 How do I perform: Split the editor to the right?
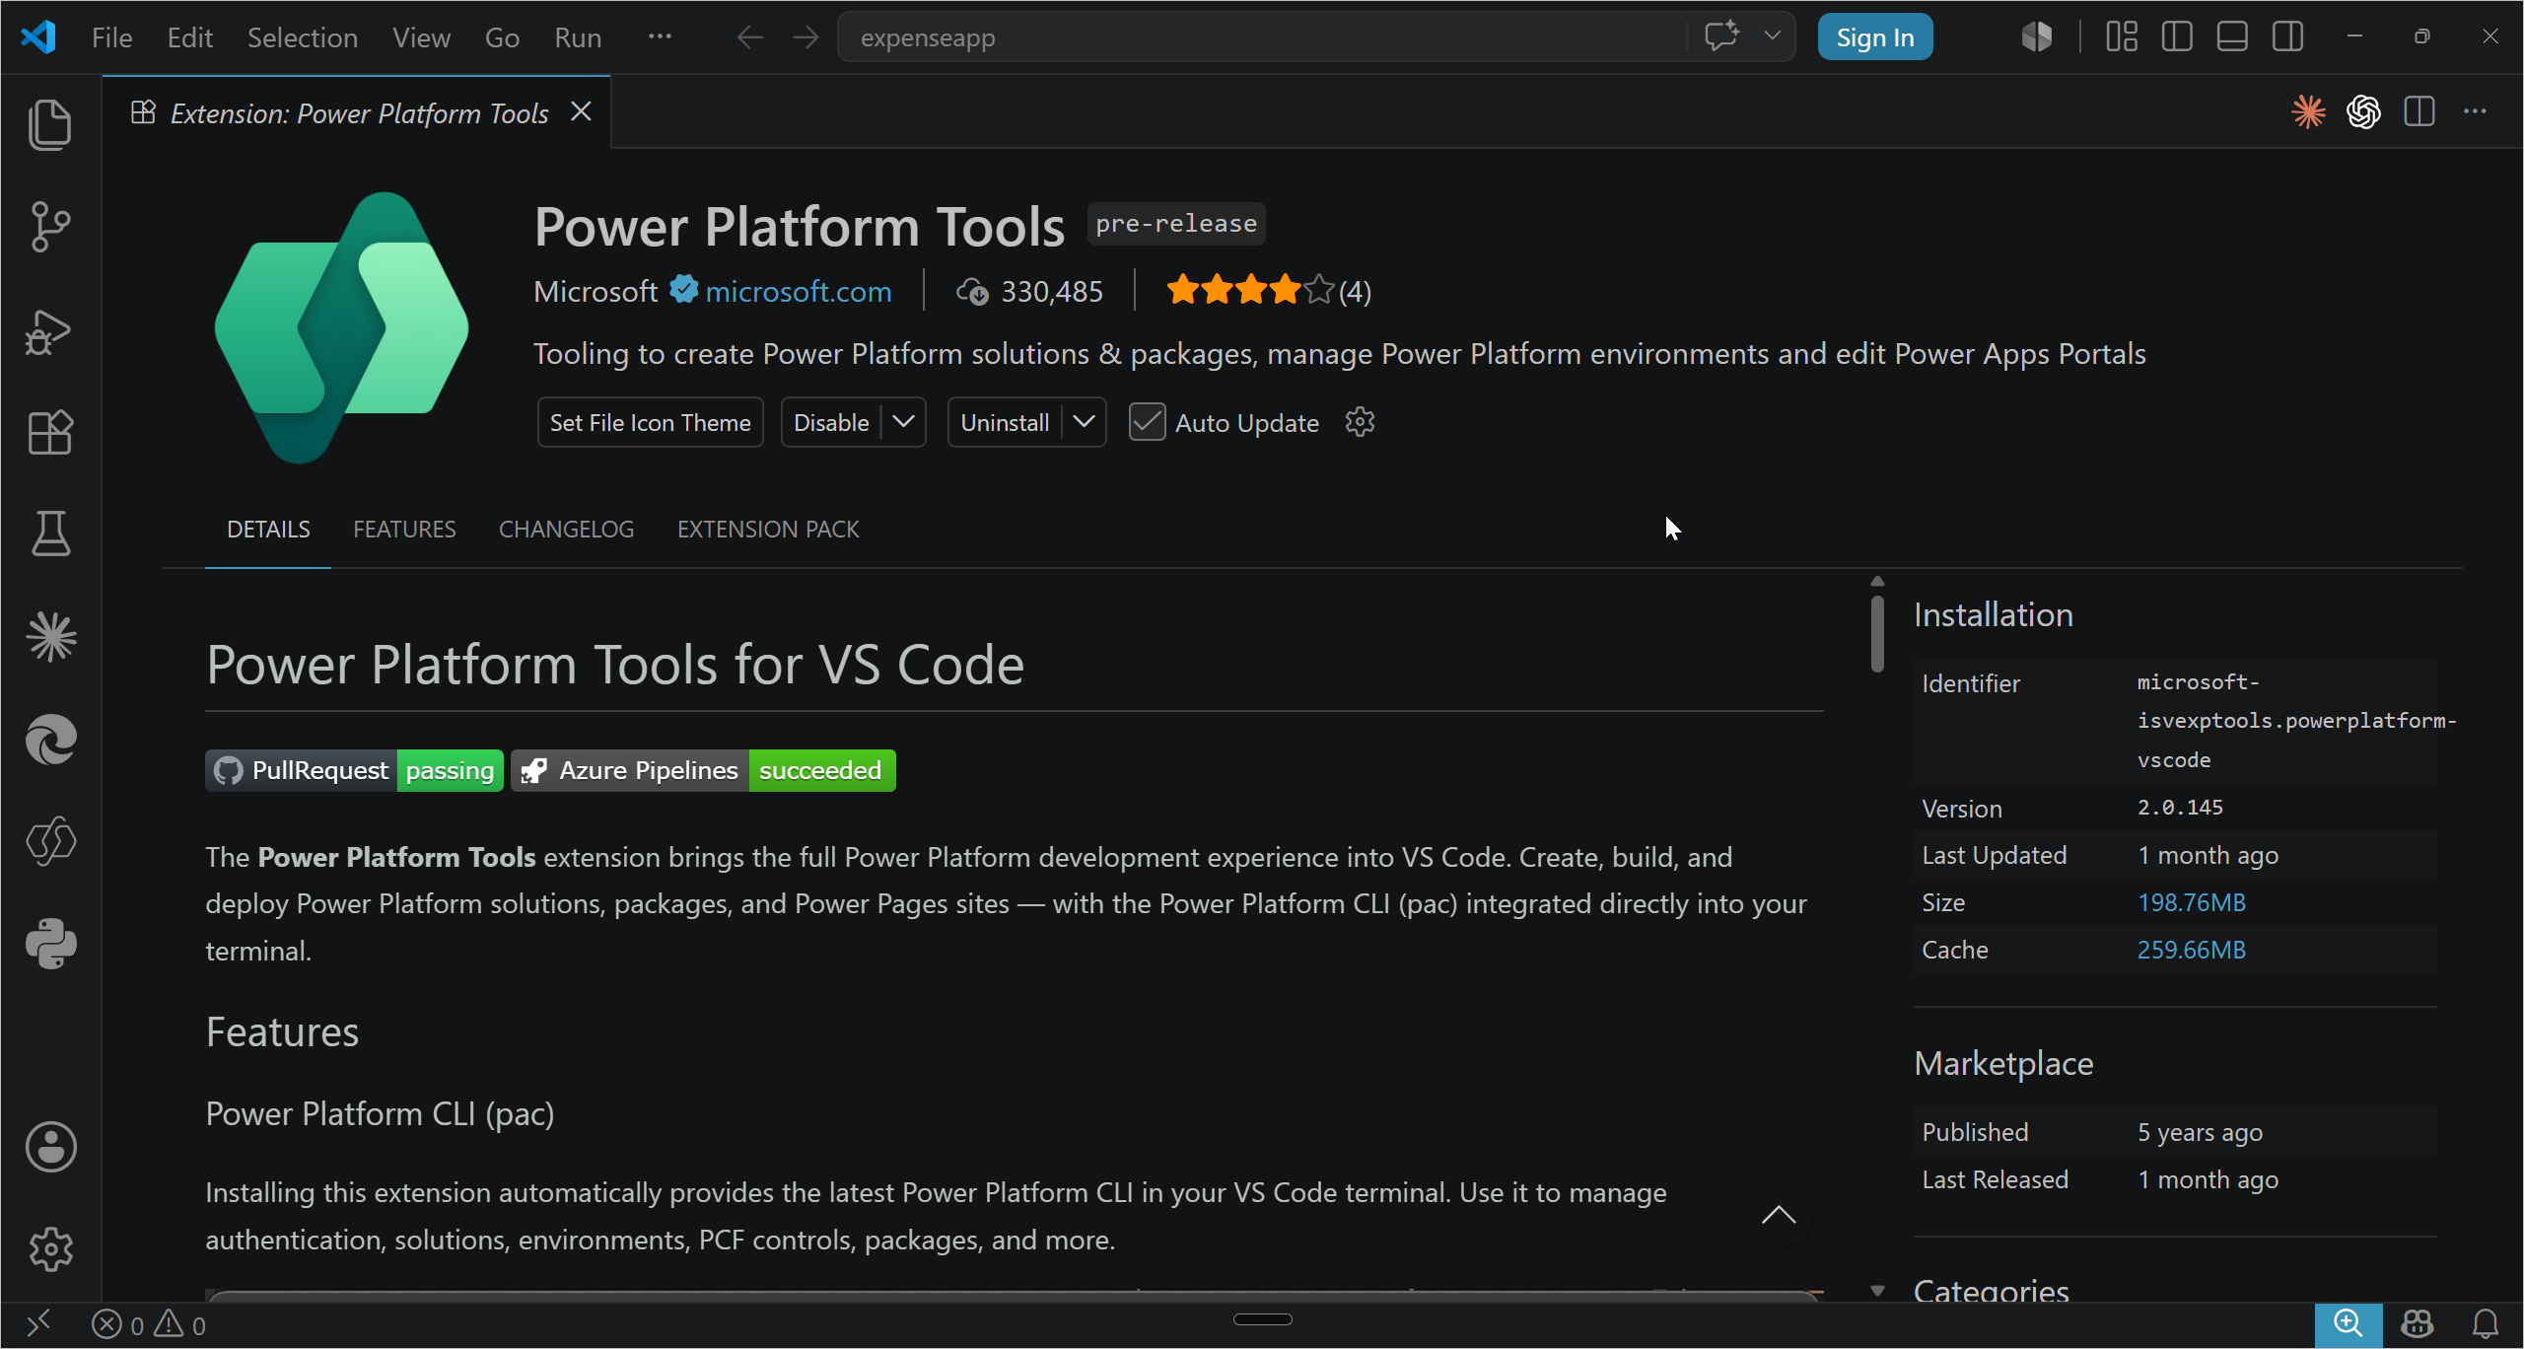point(2419,111)
